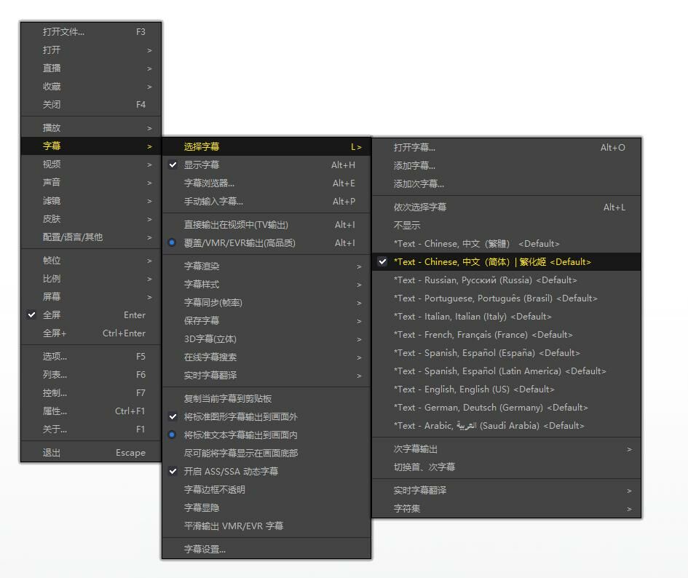This screenshot has width=688, height=578.
Task: Click 打开字幕... in subtitle submenu
Action: tap(414, 148)
